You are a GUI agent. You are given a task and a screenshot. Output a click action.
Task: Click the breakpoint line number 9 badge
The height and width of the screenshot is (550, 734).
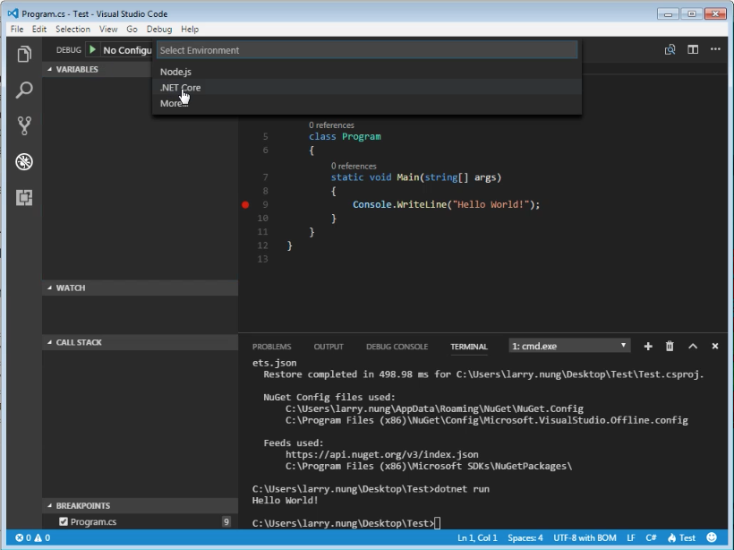(x=226, y=522)
